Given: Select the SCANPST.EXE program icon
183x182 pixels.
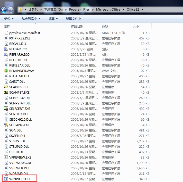Looking at the screenshot, I should pos(6,92).
